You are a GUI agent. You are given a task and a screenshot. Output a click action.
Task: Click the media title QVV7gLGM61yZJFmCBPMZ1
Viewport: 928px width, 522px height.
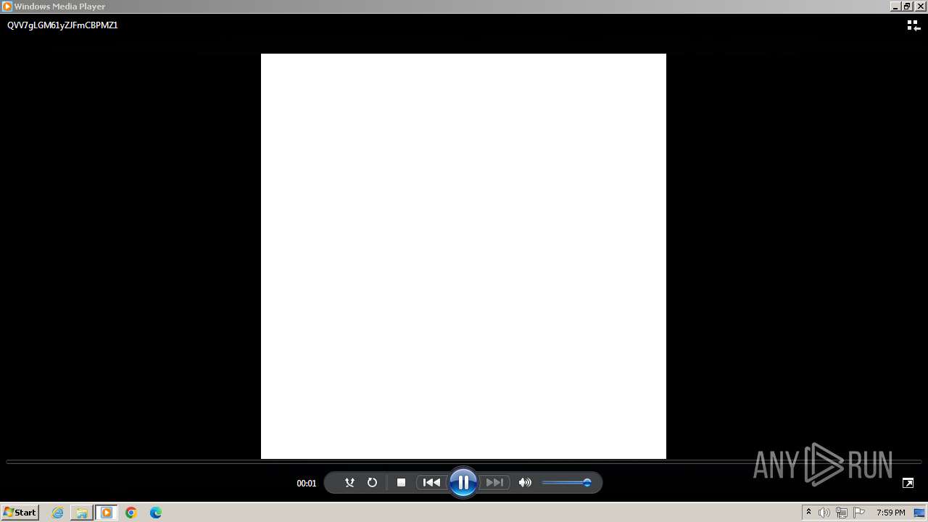pos(62,25)
